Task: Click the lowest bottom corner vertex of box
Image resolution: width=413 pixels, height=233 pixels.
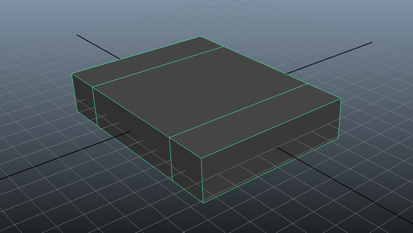Action: 203,202
